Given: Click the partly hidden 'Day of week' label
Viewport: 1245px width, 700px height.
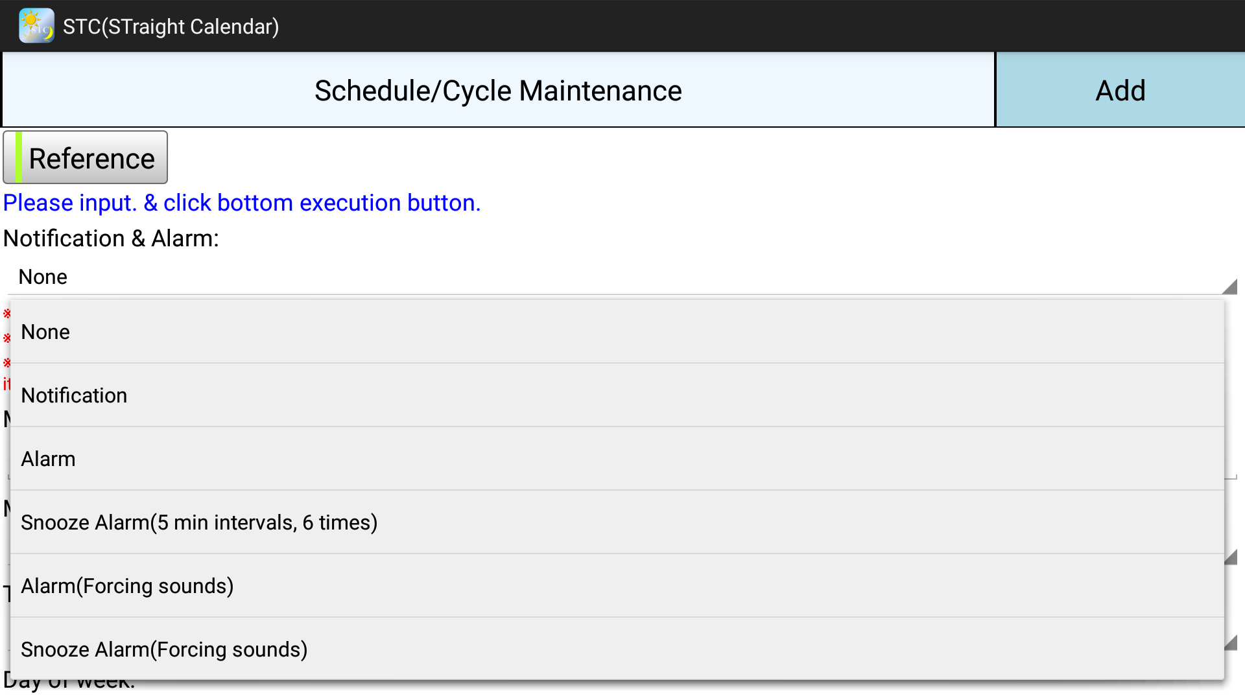Looking at the screenshot, I should pyautogui.click(x=69, y=685).
